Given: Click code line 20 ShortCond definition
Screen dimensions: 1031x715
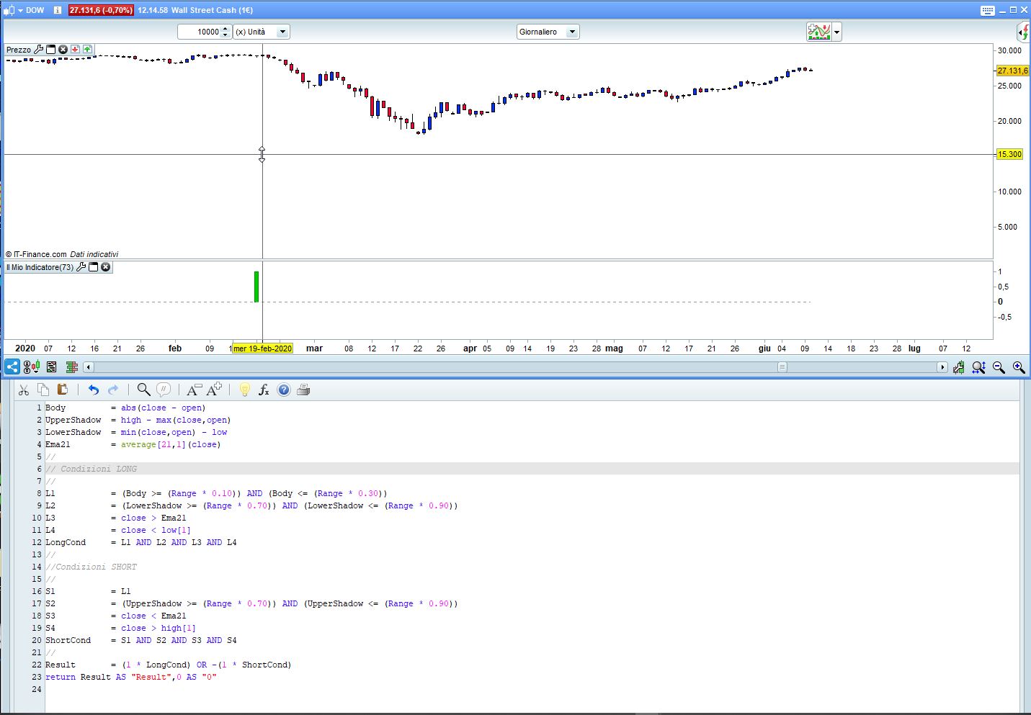Looking at the screenshot, I should pos(141,640).
